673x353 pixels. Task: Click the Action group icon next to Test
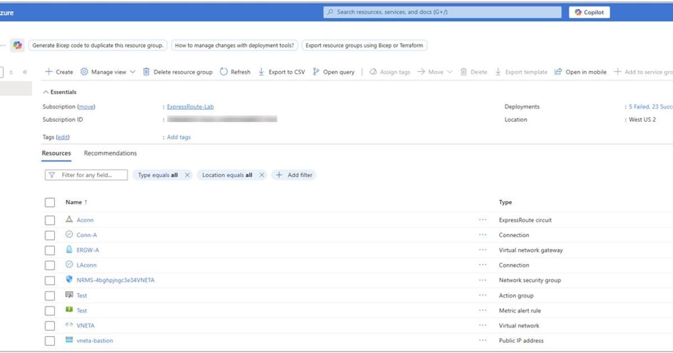pos(68,295)
